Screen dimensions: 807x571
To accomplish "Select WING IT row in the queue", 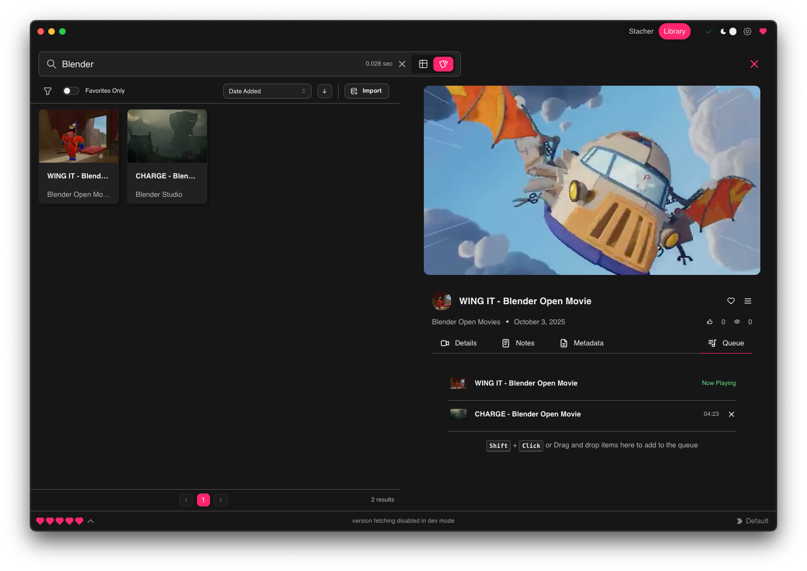I will (592, 383).
